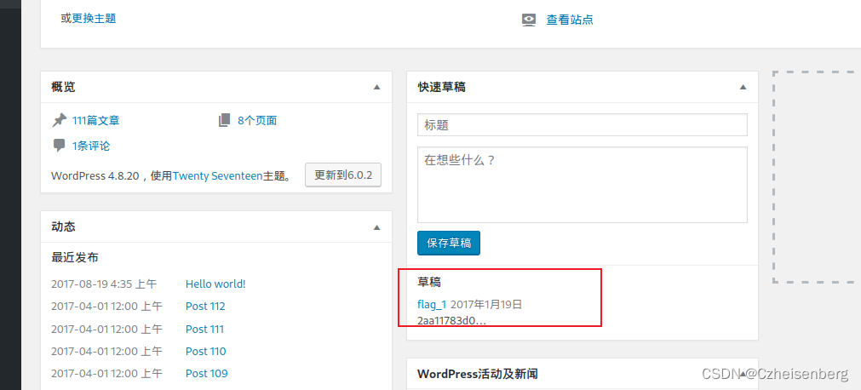This screenshot has height=390, width=861.
Task: Click the pages icon beside 8个页面
Action: pos(224,120)
